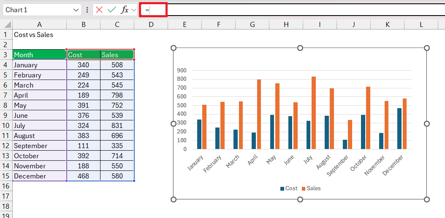
Task: Click the blue December Cost bar
Action: pyautogui.click(x=399, y=129)
